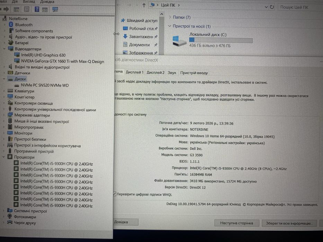Viewport: 323px width, 242px height.
Task: Collapse the Процесори category
Action: click(4, 157)
